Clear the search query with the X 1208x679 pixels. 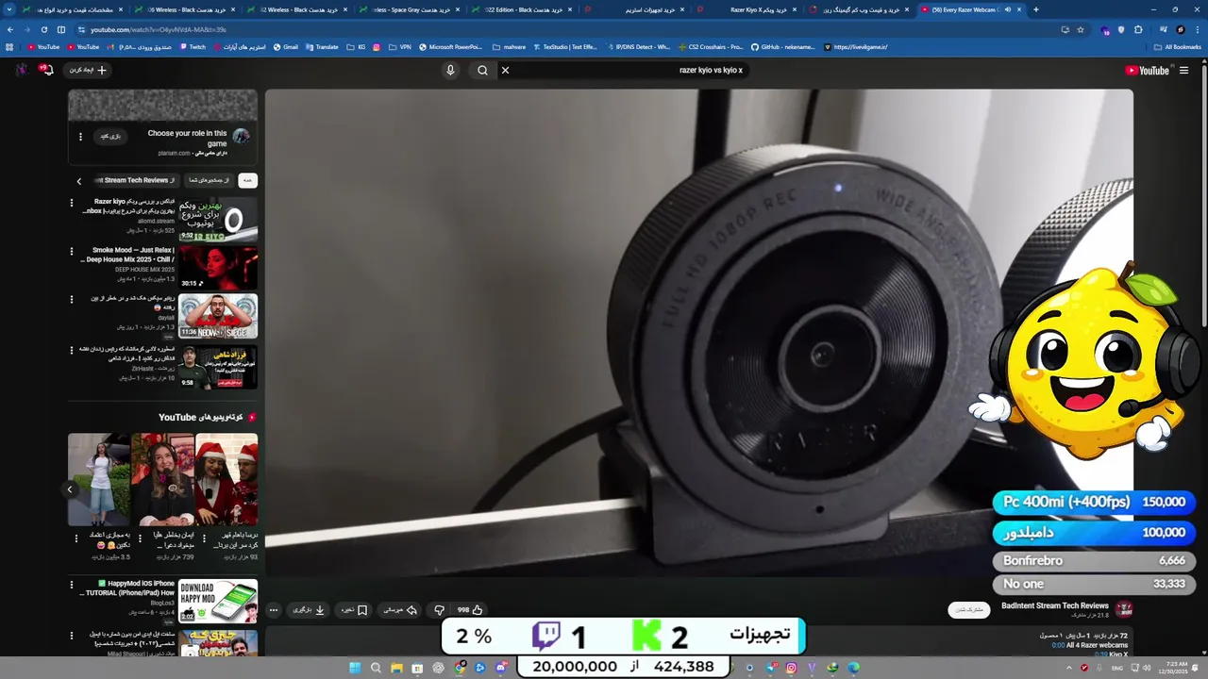505,70
